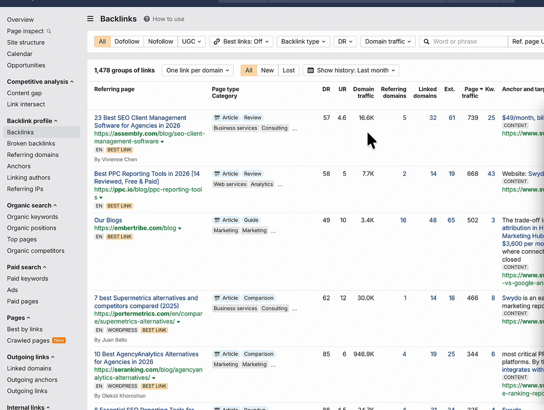Screen dimensions: 544x410
Task: Click the WORDPRESS badge in seranking.com row
Action: [x=122, y=386]
